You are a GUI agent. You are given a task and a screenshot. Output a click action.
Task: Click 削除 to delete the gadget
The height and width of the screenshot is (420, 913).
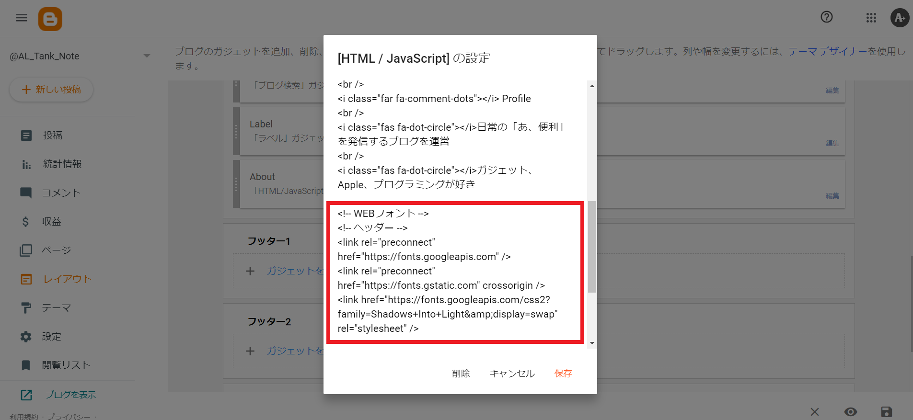click(461, 374)
